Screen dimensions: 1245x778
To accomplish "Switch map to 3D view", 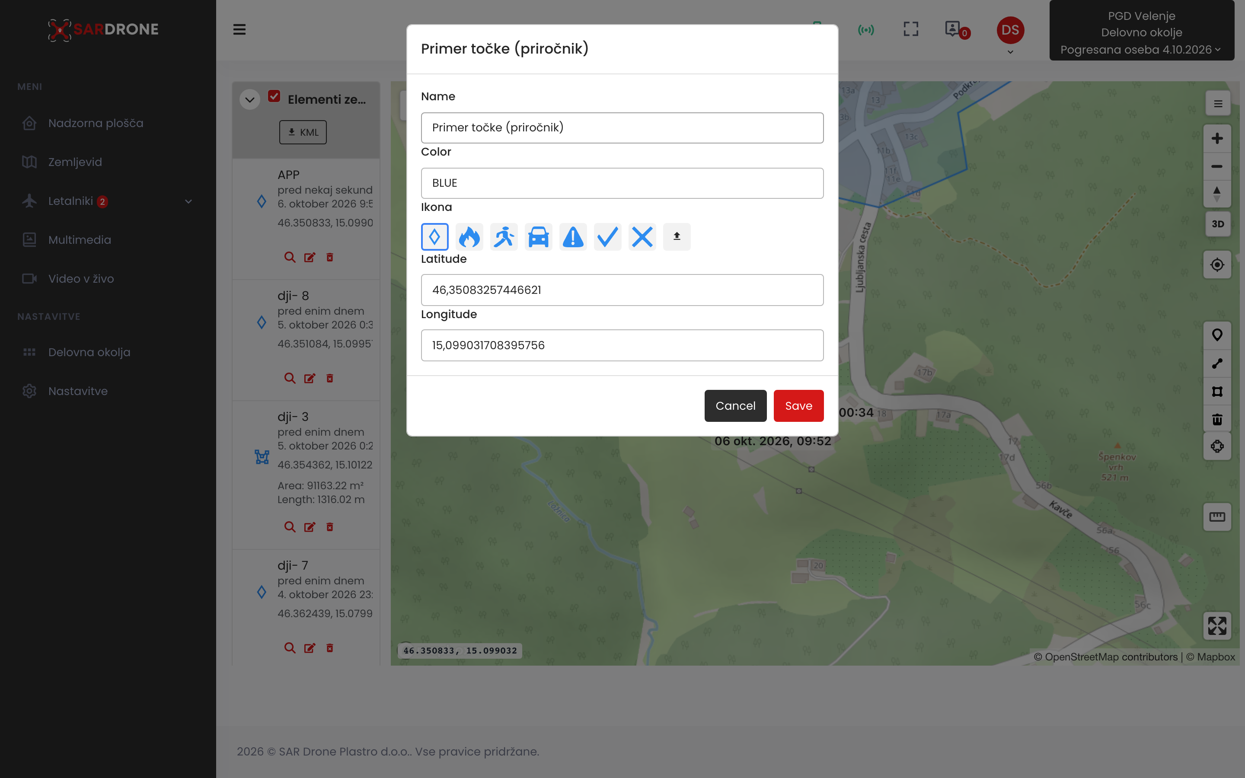I will coord(1217,224).
